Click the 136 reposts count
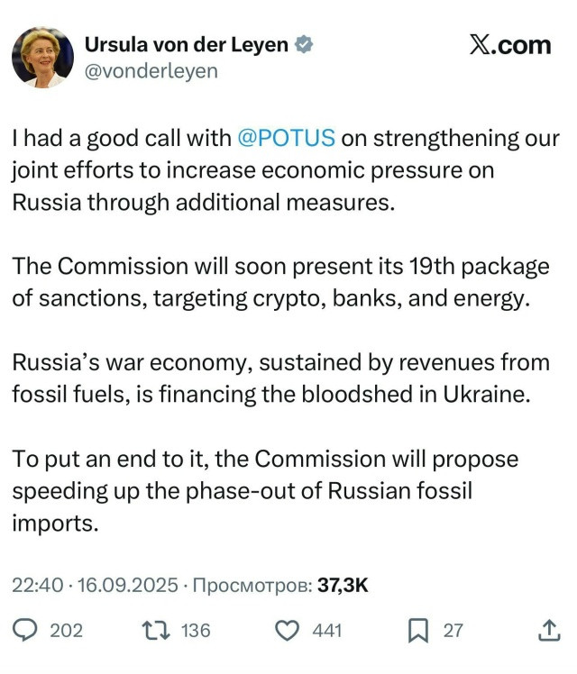577x674 pixels. pos(196,631)
